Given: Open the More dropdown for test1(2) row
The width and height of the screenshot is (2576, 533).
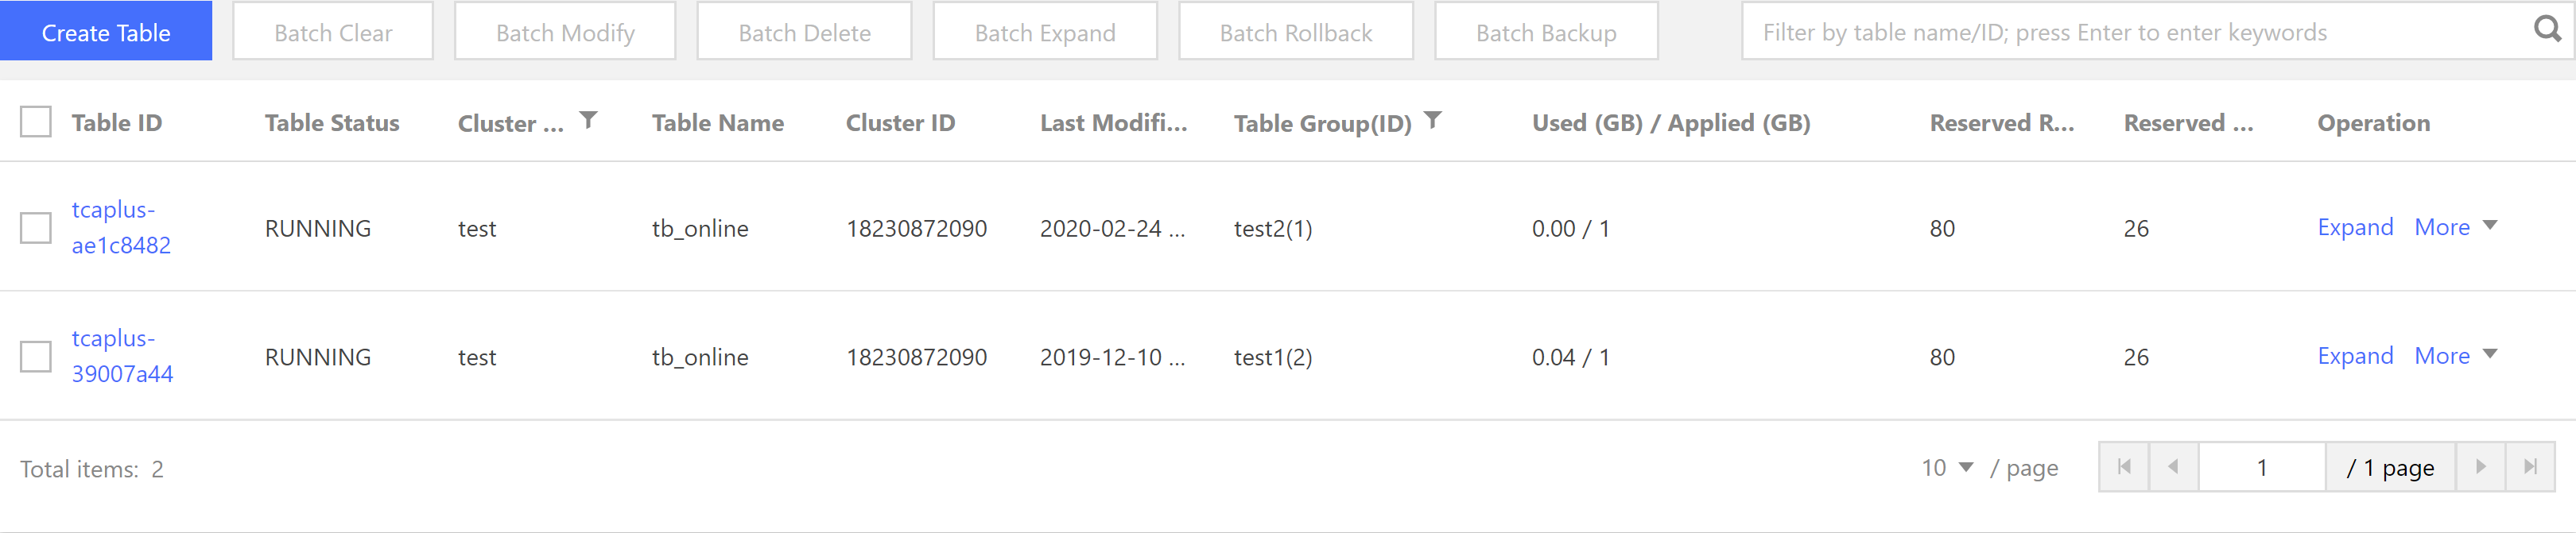Looking at the screenshot, I should [2455, 356].
